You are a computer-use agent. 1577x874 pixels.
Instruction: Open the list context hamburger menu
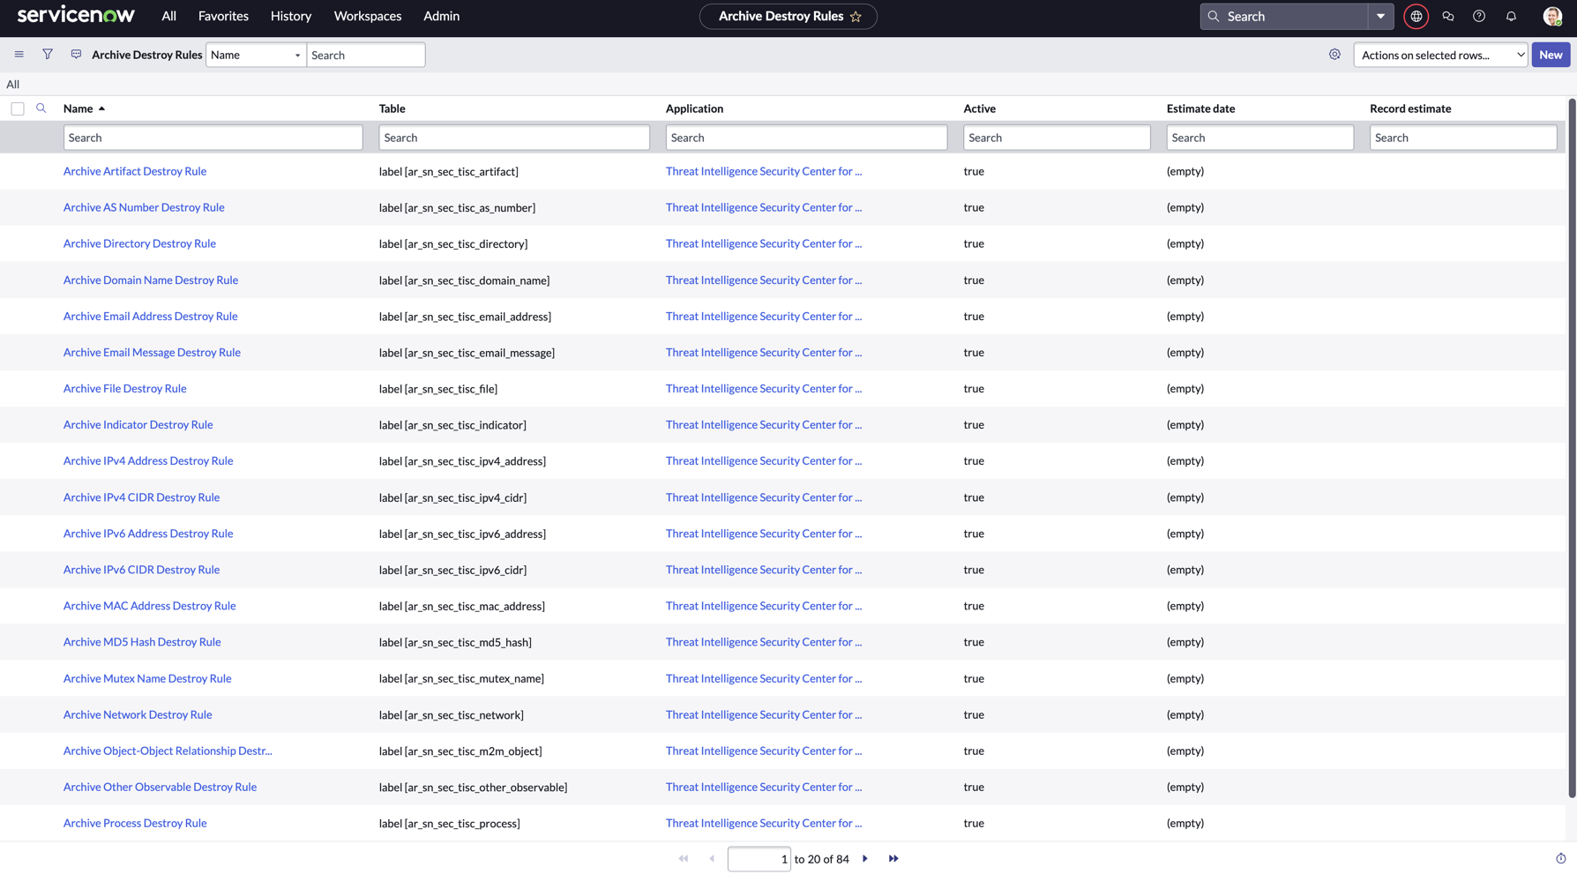point(19,55)
